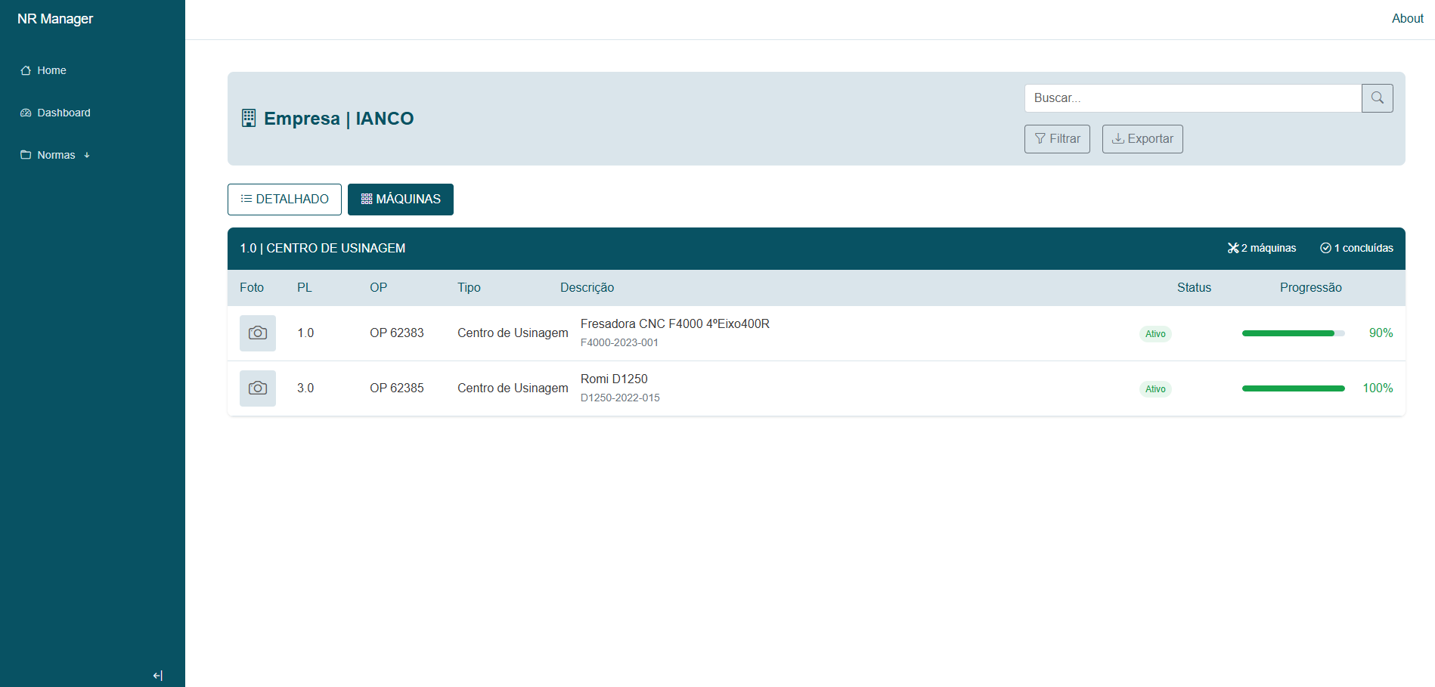Click the OP 62383 cell
1435x687 pixels.
[x=397, y=333]
